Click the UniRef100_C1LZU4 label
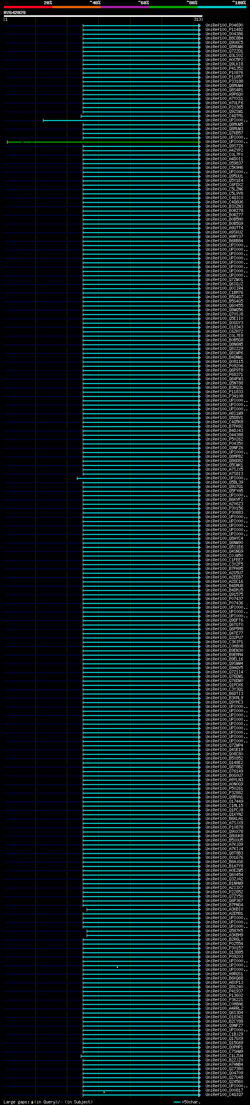This screenshot has width=250, height=1105. pos(224,1056)
